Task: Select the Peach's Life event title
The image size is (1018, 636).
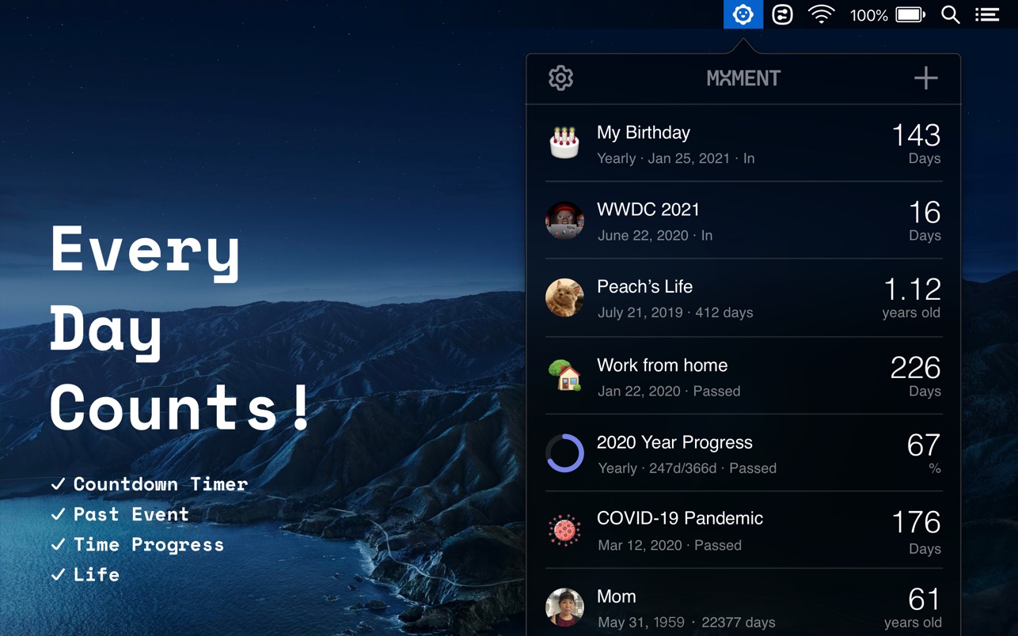Action: (x=644, y=286)
